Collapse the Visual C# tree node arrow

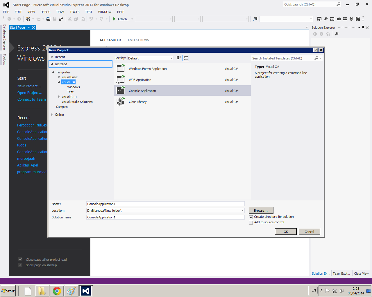[59, 82]
